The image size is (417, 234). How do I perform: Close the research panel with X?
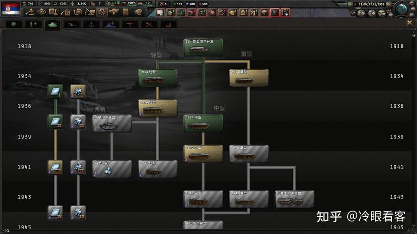pyautogui.click(x=409, y=23)
